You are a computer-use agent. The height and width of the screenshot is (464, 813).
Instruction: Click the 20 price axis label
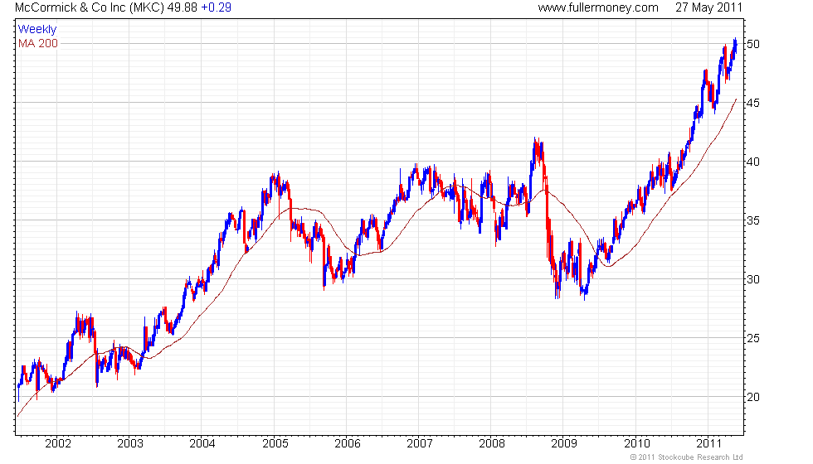(x=753, y=397)
